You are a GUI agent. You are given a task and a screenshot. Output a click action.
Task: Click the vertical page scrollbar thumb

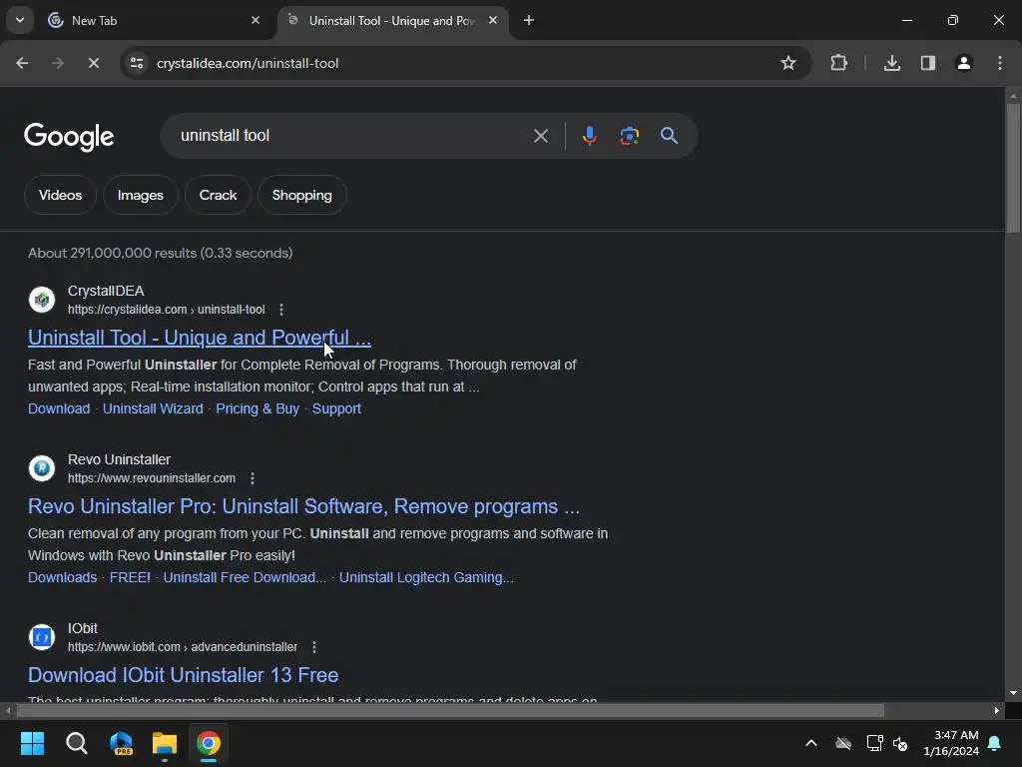click(1013, 168)
